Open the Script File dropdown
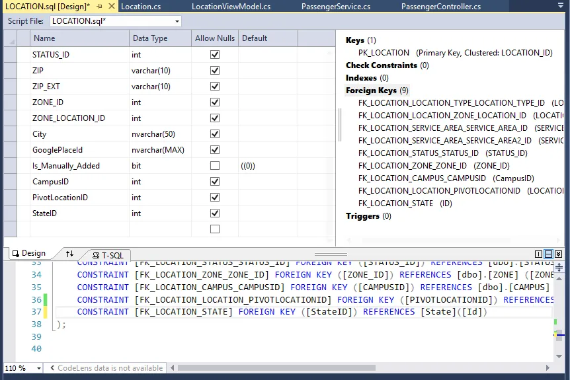Viewport: 570px width, 380px height. tap(177, 21)
